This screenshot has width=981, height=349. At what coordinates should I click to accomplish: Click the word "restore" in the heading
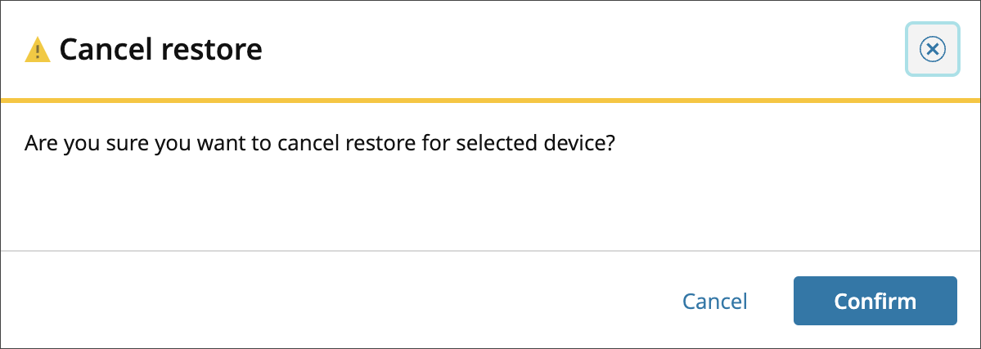click(216, 50)
